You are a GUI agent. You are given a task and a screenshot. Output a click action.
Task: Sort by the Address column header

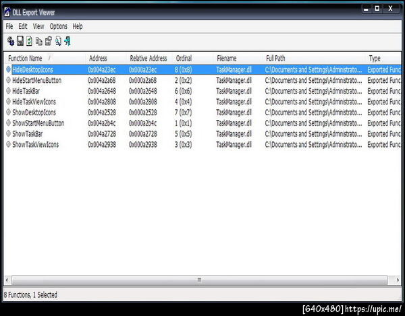(x=106, y=58)
